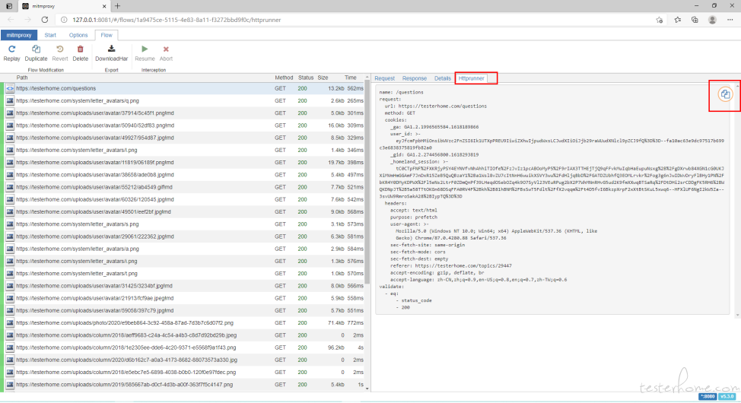741x403 pixels.
Task: Sort flows by Method column
Action: [x=284, y=78]
